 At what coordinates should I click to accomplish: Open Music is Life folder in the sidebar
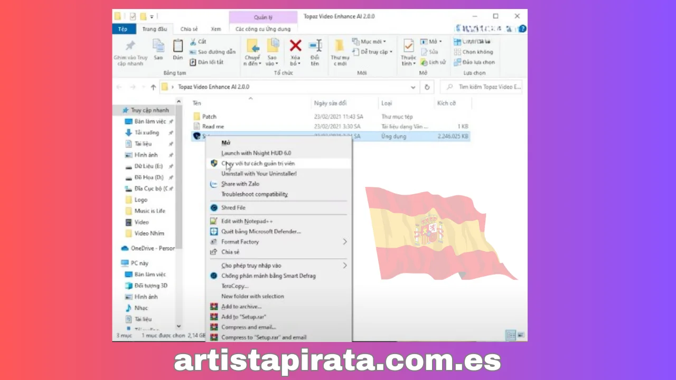click(149, 211)
